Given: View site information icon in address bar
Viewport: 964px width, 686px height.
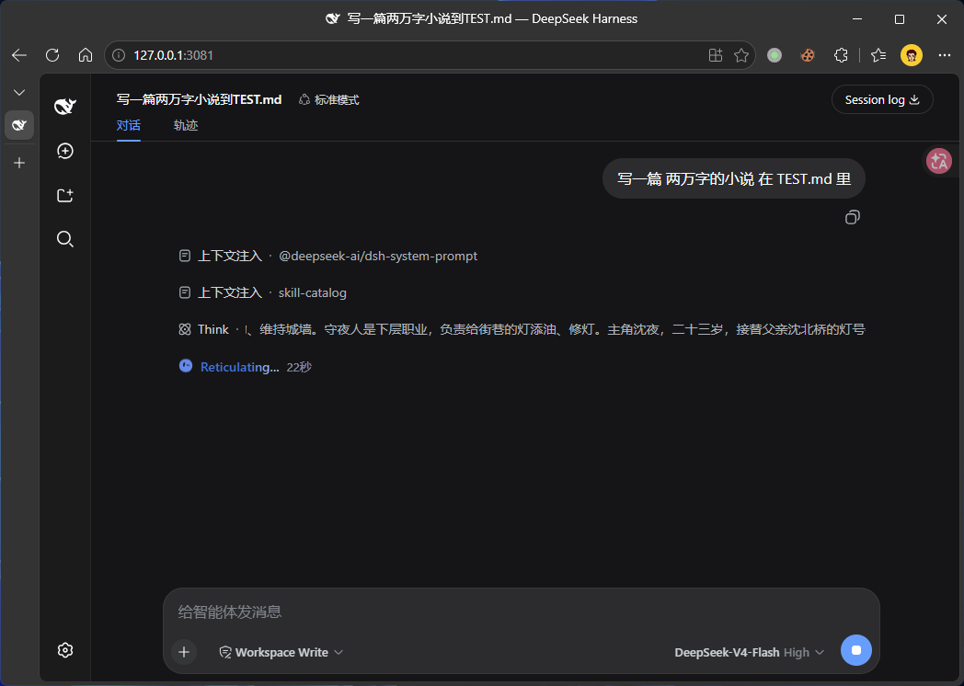Looking at the screenshot, I should (119, 55).
